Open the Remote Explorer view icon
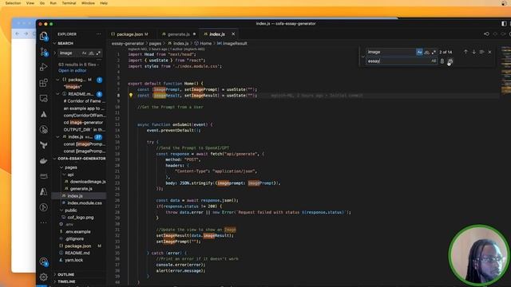511x287 pixels. [x=43, y=98]
